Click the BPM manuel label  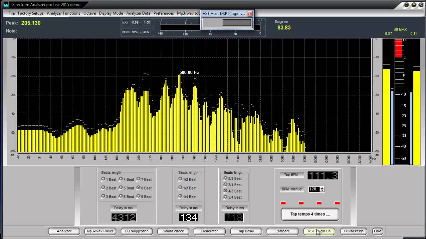coord(292,189)
